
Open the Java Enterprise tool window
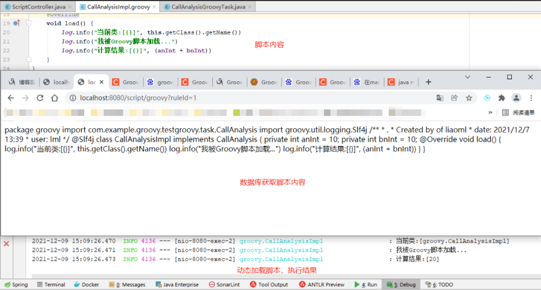(177, 285)
